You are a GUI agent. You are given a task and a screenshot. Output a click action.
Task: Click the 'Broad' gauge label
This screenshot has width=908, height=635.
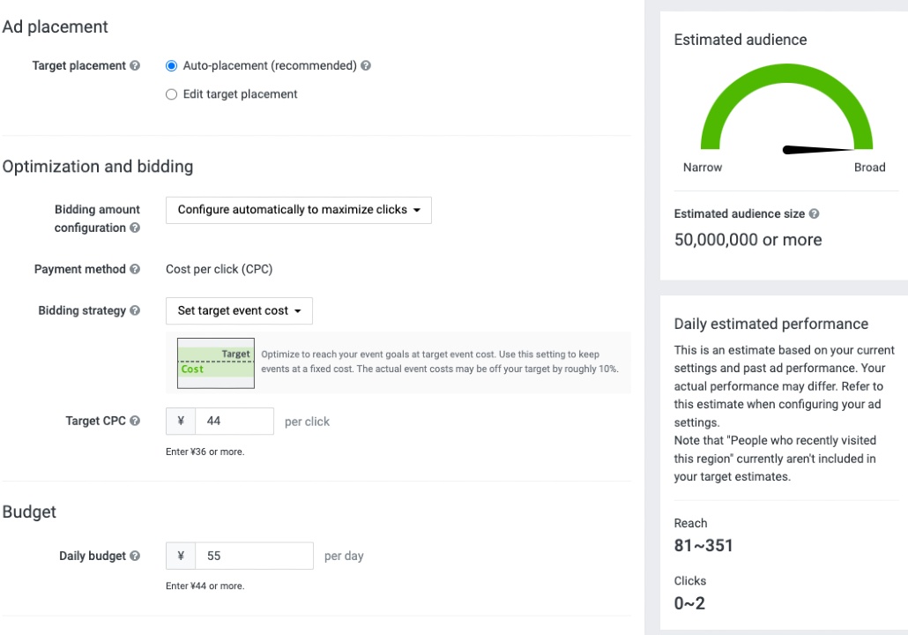(x=870, y=168)
